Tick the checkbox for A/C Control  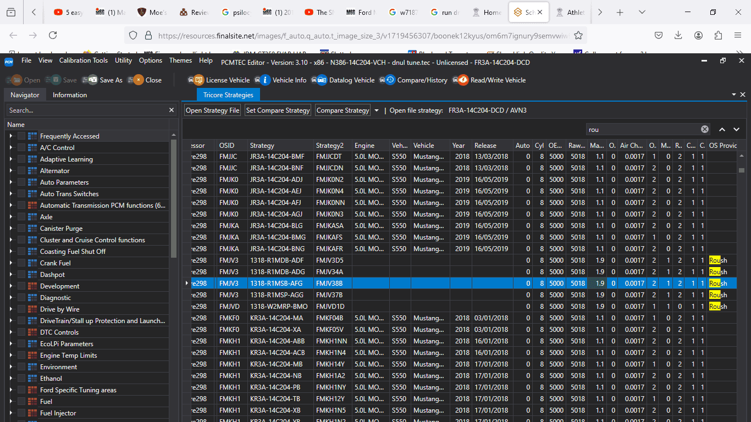tap(21, 148)
